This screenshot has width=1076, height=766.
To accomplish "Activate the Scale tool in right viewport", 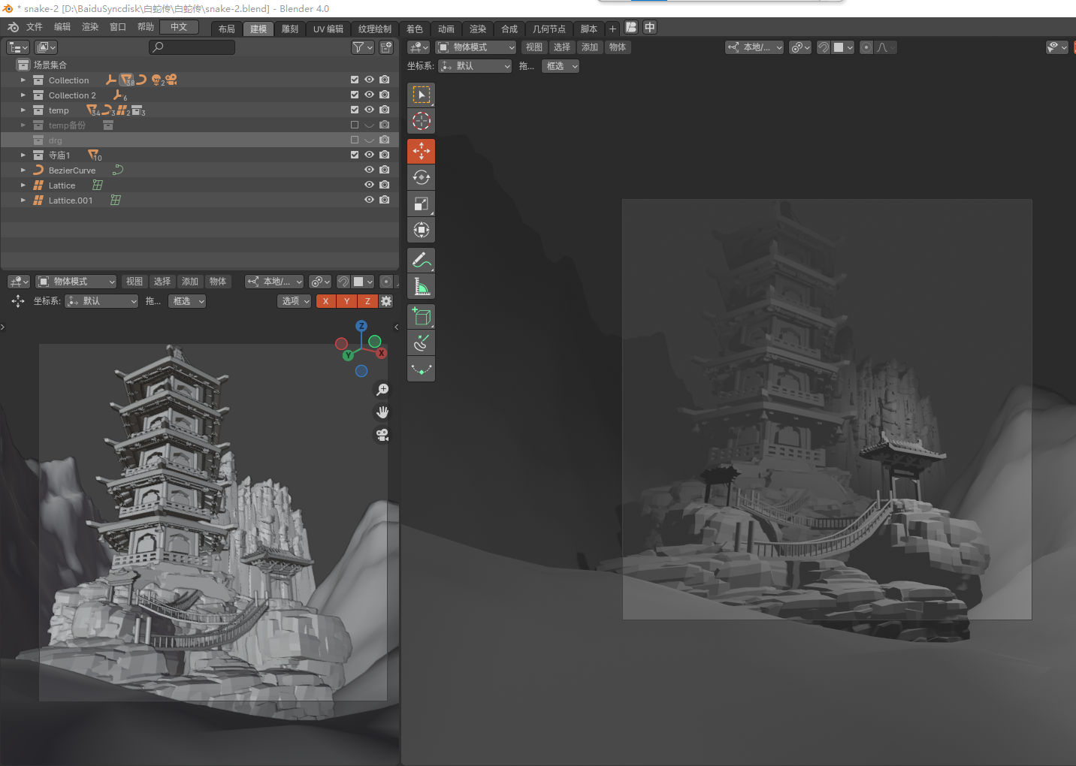I will point(422,204).
